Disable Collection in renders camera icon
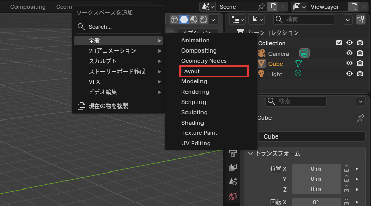The width and height of the screenshot is (371, 206). (360, 43)
